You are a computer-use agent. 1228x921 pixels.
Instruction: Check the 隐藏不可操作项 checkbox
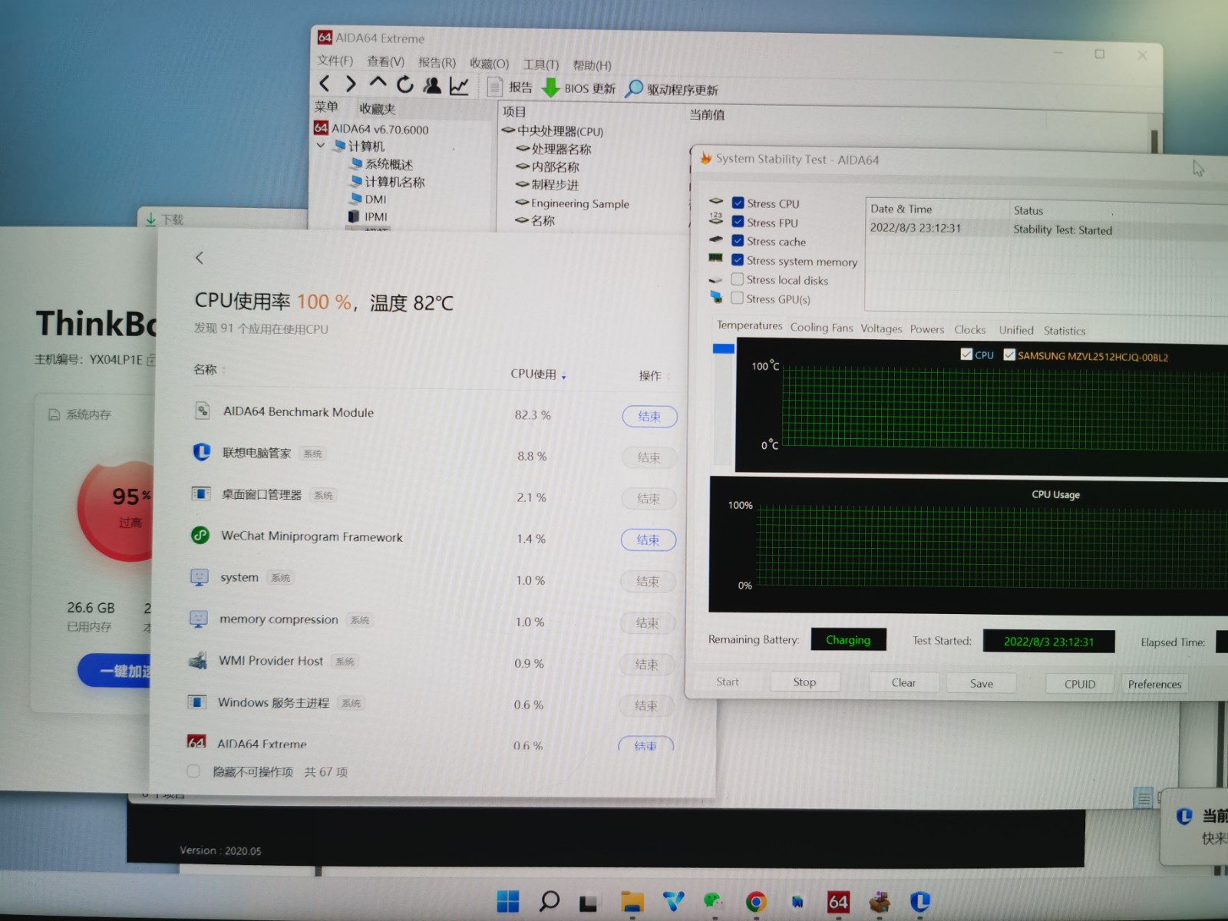click(x=193, y=771)
